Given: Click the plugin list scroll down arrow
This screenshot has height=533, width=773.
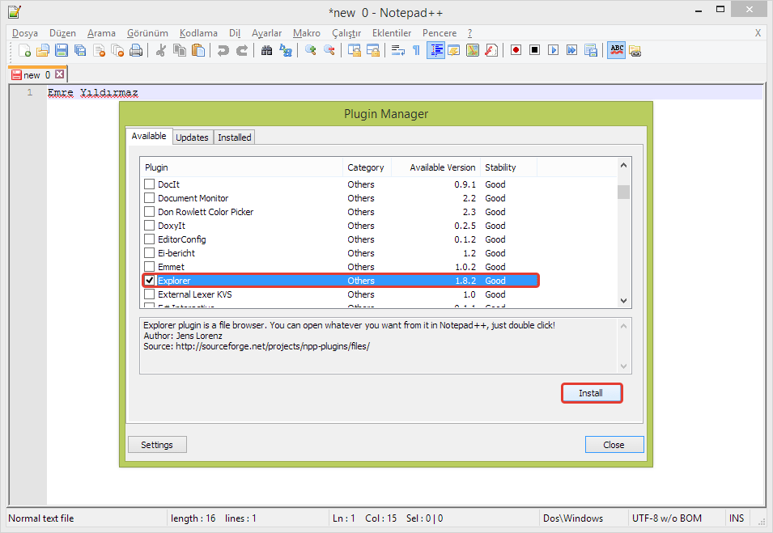Looking at the screenshot, I should pos(623,301).
